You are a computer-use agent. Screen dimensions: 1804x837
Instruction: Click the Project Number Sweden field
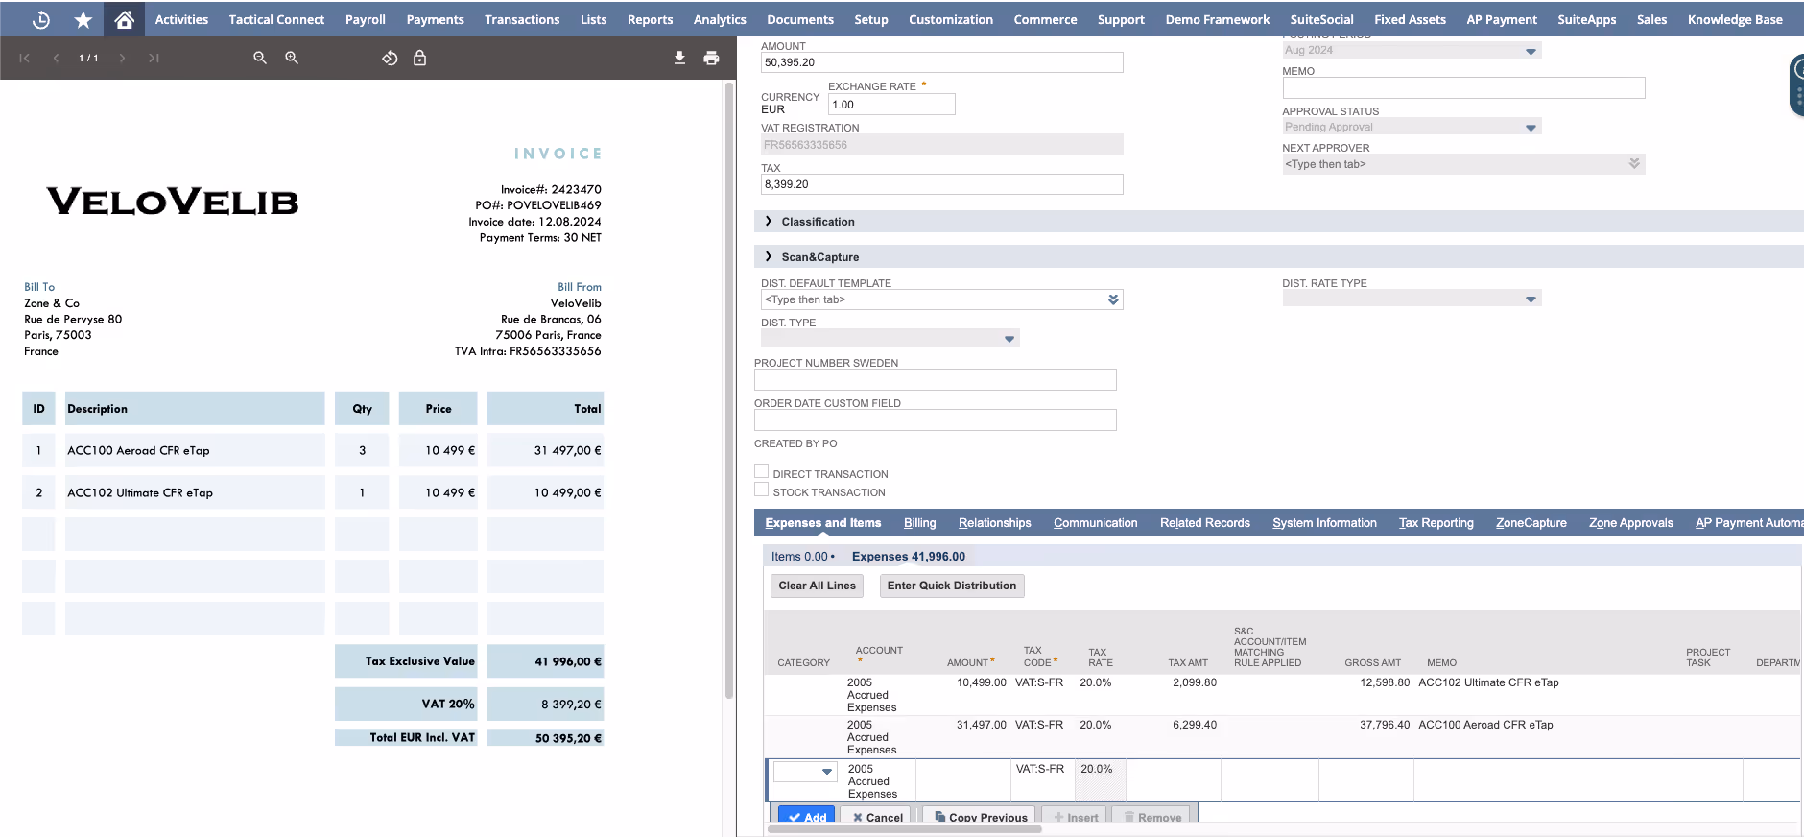pyautogui.click(x=935, y=380)
